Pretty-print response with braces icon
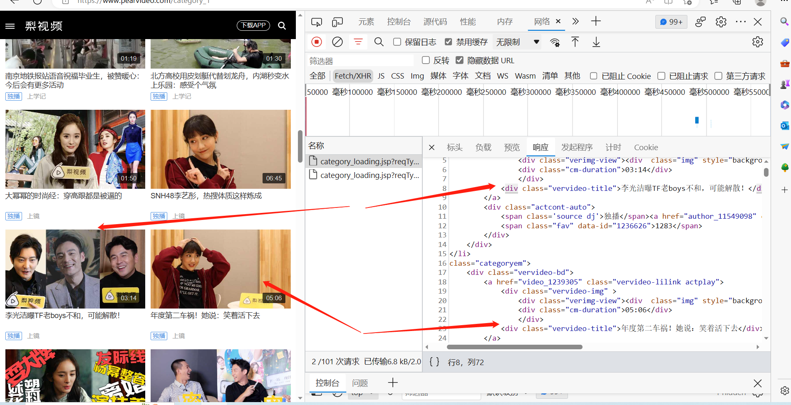This screenshot has width=791, height=405. 434,362
